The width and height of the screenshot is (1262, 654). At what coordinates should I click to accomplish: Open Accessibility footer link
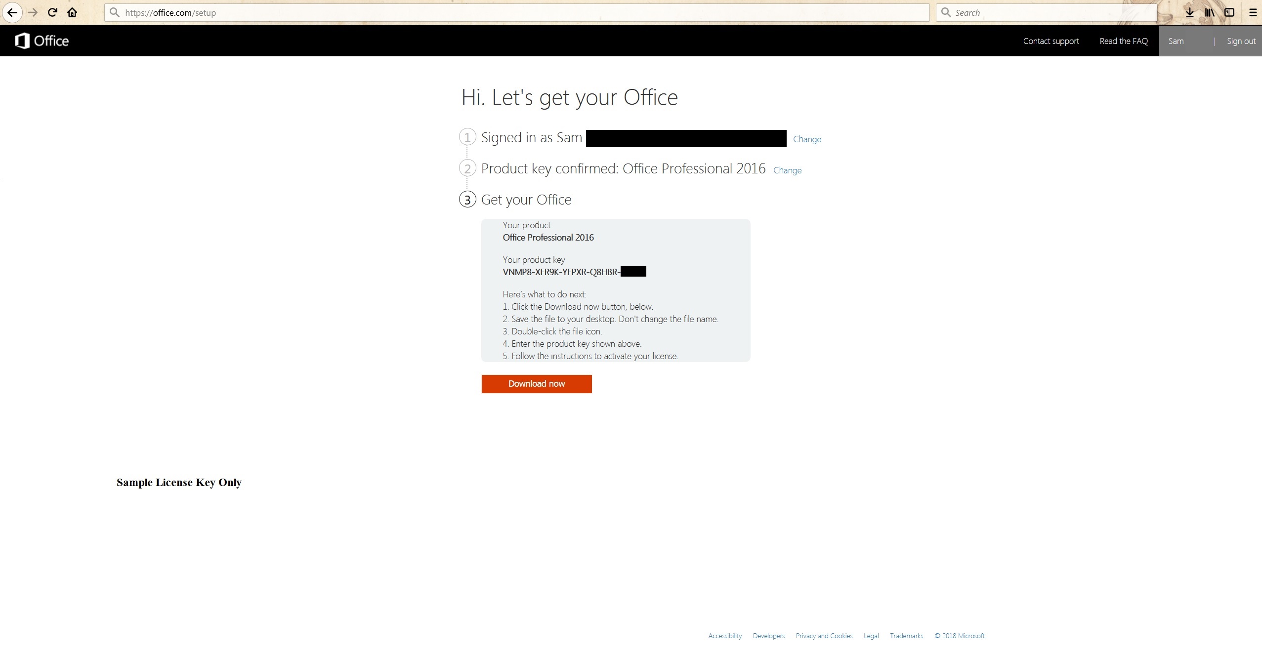[x=725, y=636]
